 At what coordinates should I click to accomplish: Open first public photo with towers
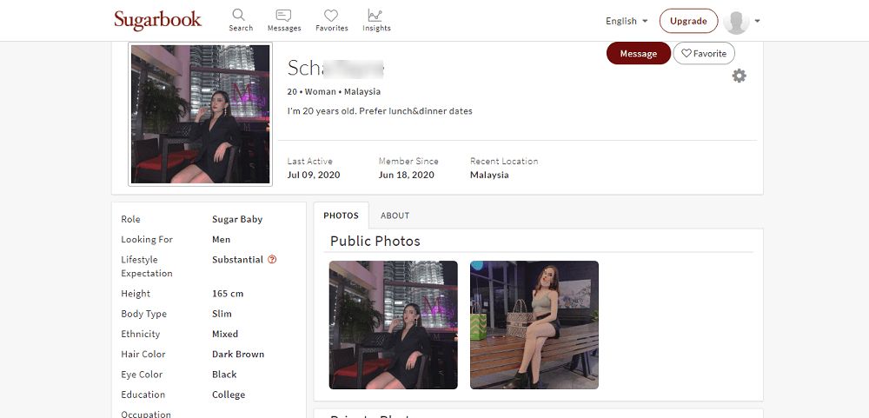[394, 325]
